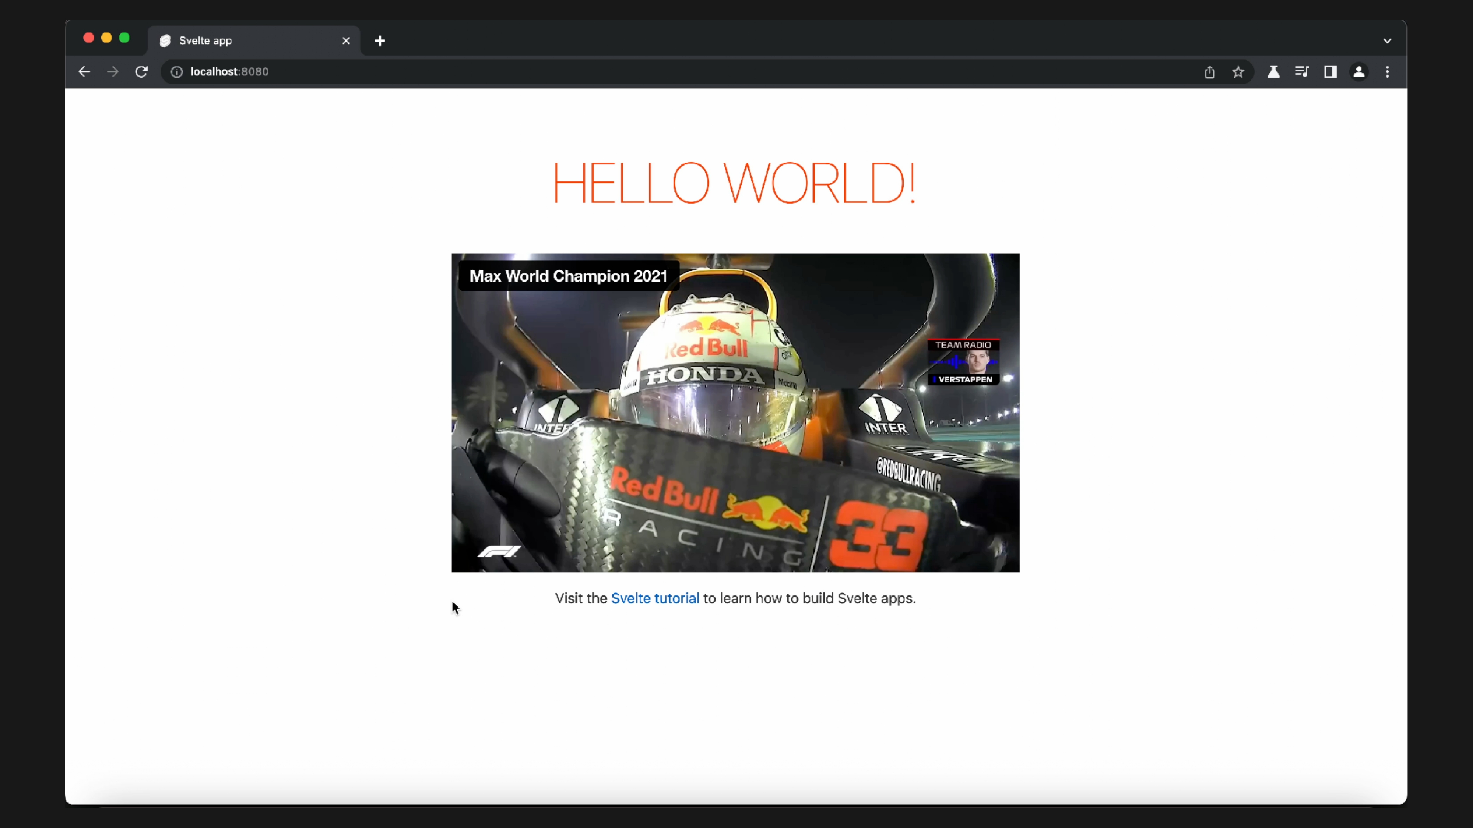The image size is (1473, 828).
Task: Click the browser forward arrow
Action: click(x=113, y=72)
